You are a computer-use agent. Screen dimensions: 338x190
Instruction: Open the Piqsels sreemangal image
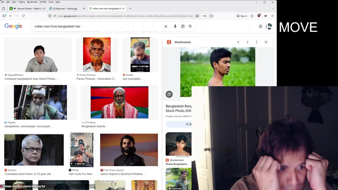click(40, 102)
